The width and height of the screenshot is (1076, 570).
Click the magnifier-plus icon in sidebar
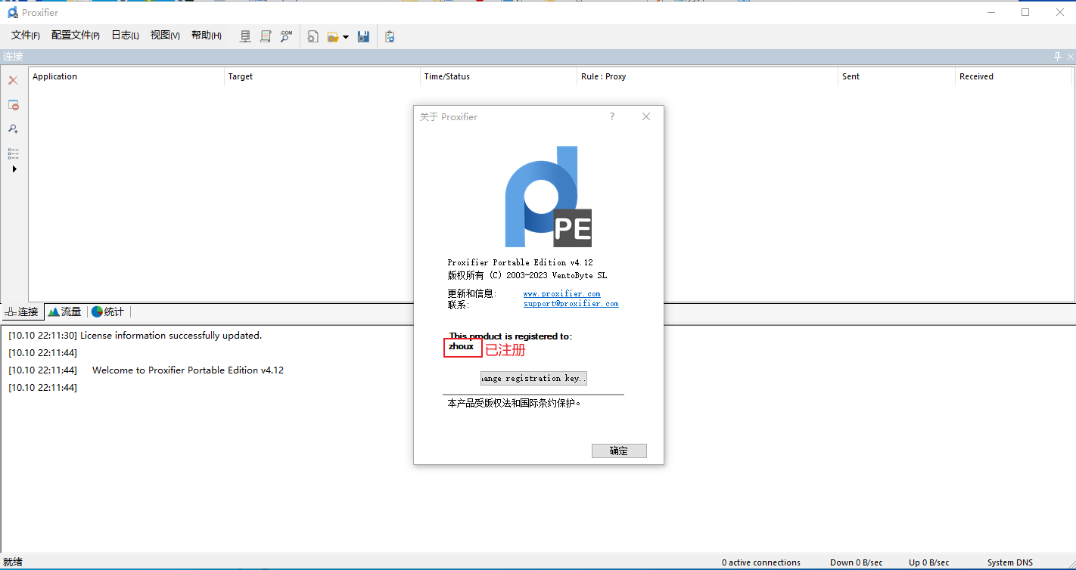pyautogui.click(x=13, y=129)
